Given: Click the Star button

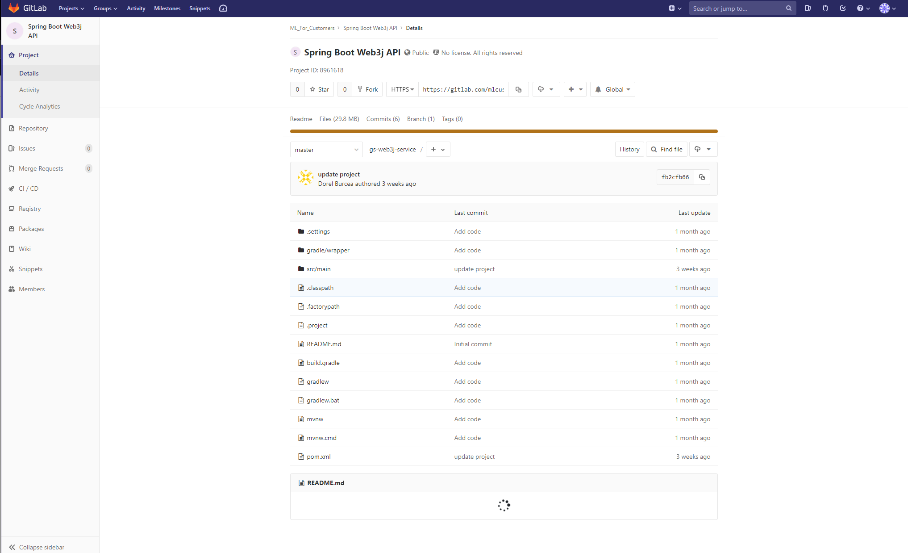Looking at the screenshot, I should (319, 89).
